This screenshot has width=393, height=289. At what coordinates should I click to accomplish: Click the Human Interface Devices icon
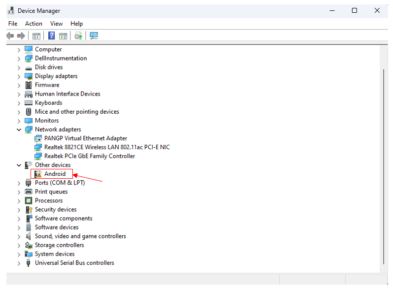[x=29, y=94]
